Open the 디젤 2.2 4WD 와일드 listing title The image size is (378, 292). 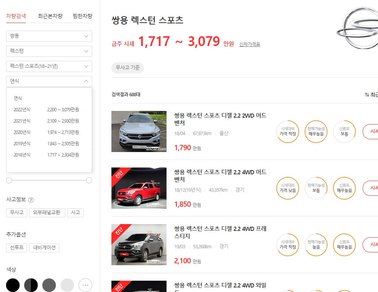[x=220, y=287]
